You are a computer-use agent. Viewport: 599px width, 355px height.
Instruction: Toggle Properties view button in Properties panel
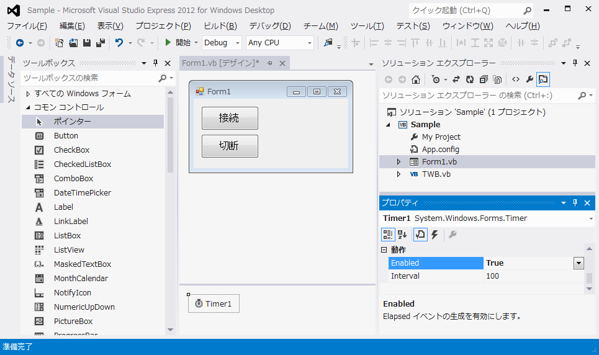pos(420,235)
